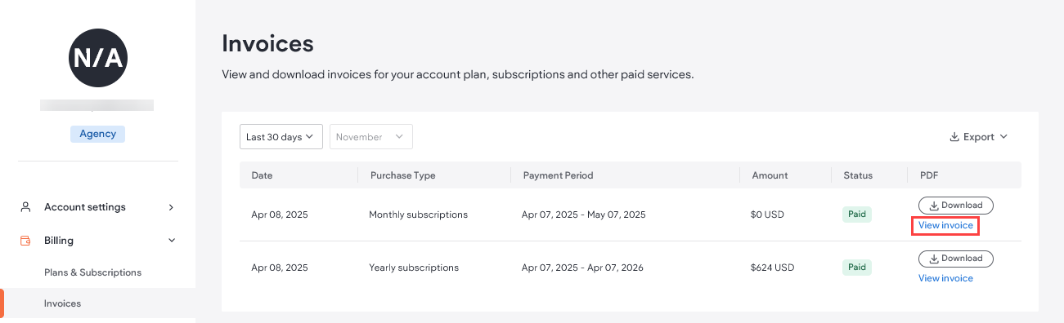
Task: Click download icon on Monthly subscriptions row
Action: click(x=935, y=205)
